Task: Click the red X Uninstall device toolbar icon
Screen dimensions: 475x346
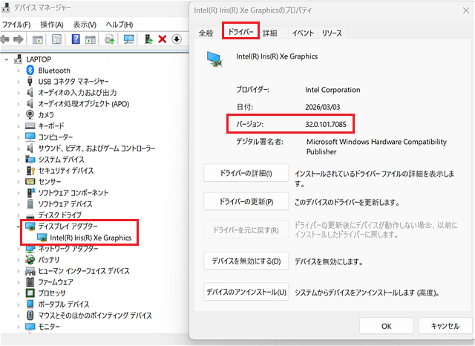Action: (163, 39)
